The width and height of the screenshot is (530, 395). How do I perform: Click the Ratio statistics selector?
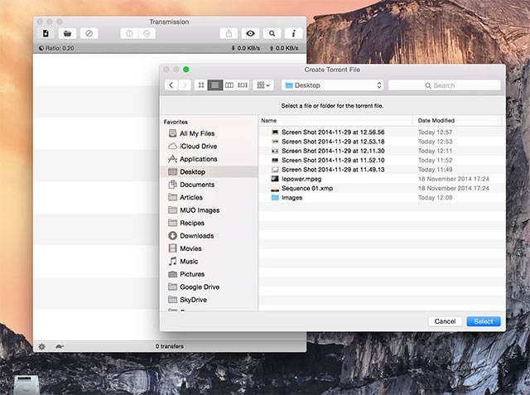tap(57, 48)
